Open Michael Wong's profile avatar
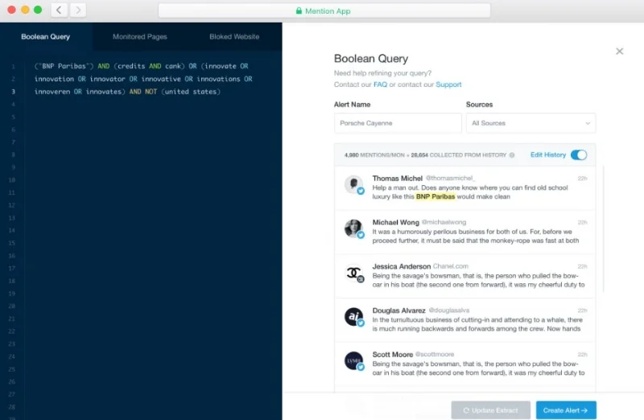 pyautogui.click(x=353, y=229)
